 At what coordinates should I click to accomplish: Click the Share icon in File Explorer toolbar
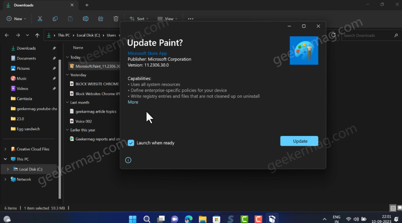pos(101,19)
